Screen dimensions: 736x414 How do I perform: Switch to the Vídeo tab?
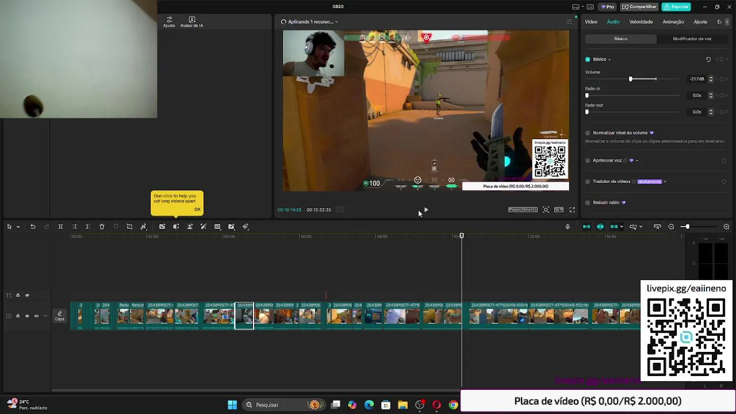[591, 22]
